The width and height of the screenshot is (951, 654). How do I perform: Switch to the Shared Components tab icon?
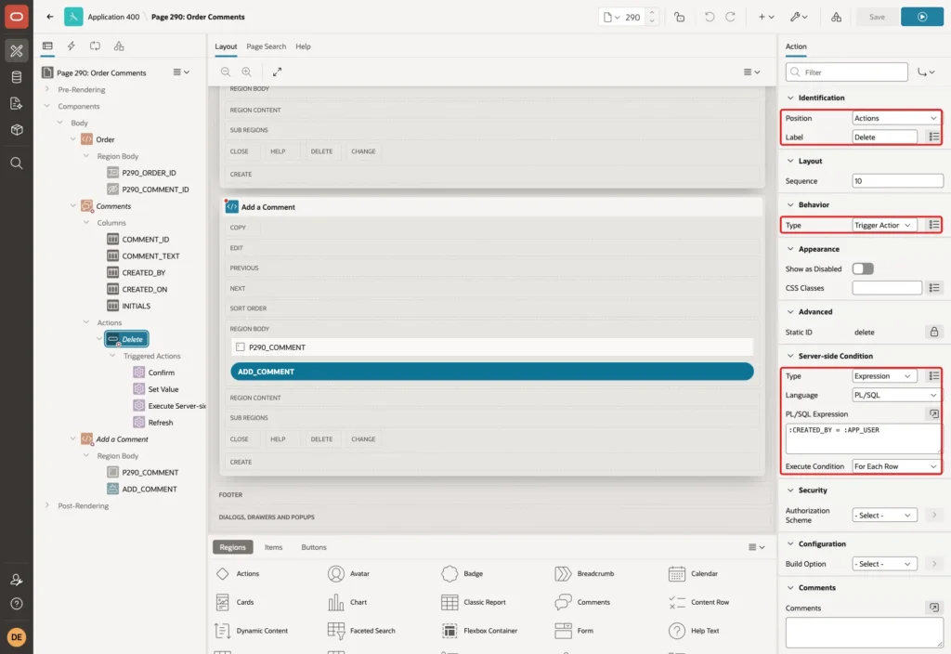[119, 46]
